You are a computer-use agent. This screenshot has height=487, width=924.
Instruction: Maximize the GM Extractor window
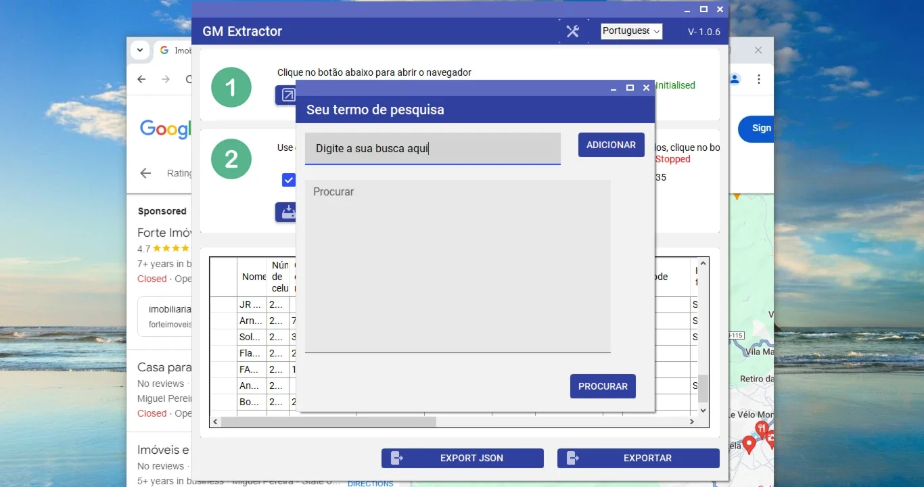click(x=703, y=9)
